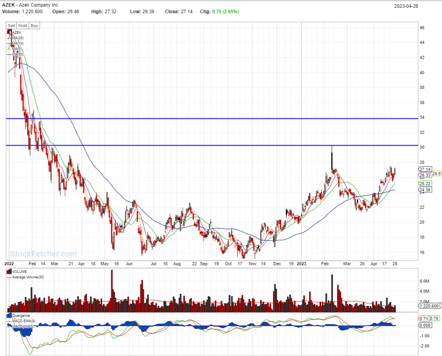Screen dimensions: 442x356
Task: Click the 'Average Volume(30)' legend label
Action: point(28,277)
